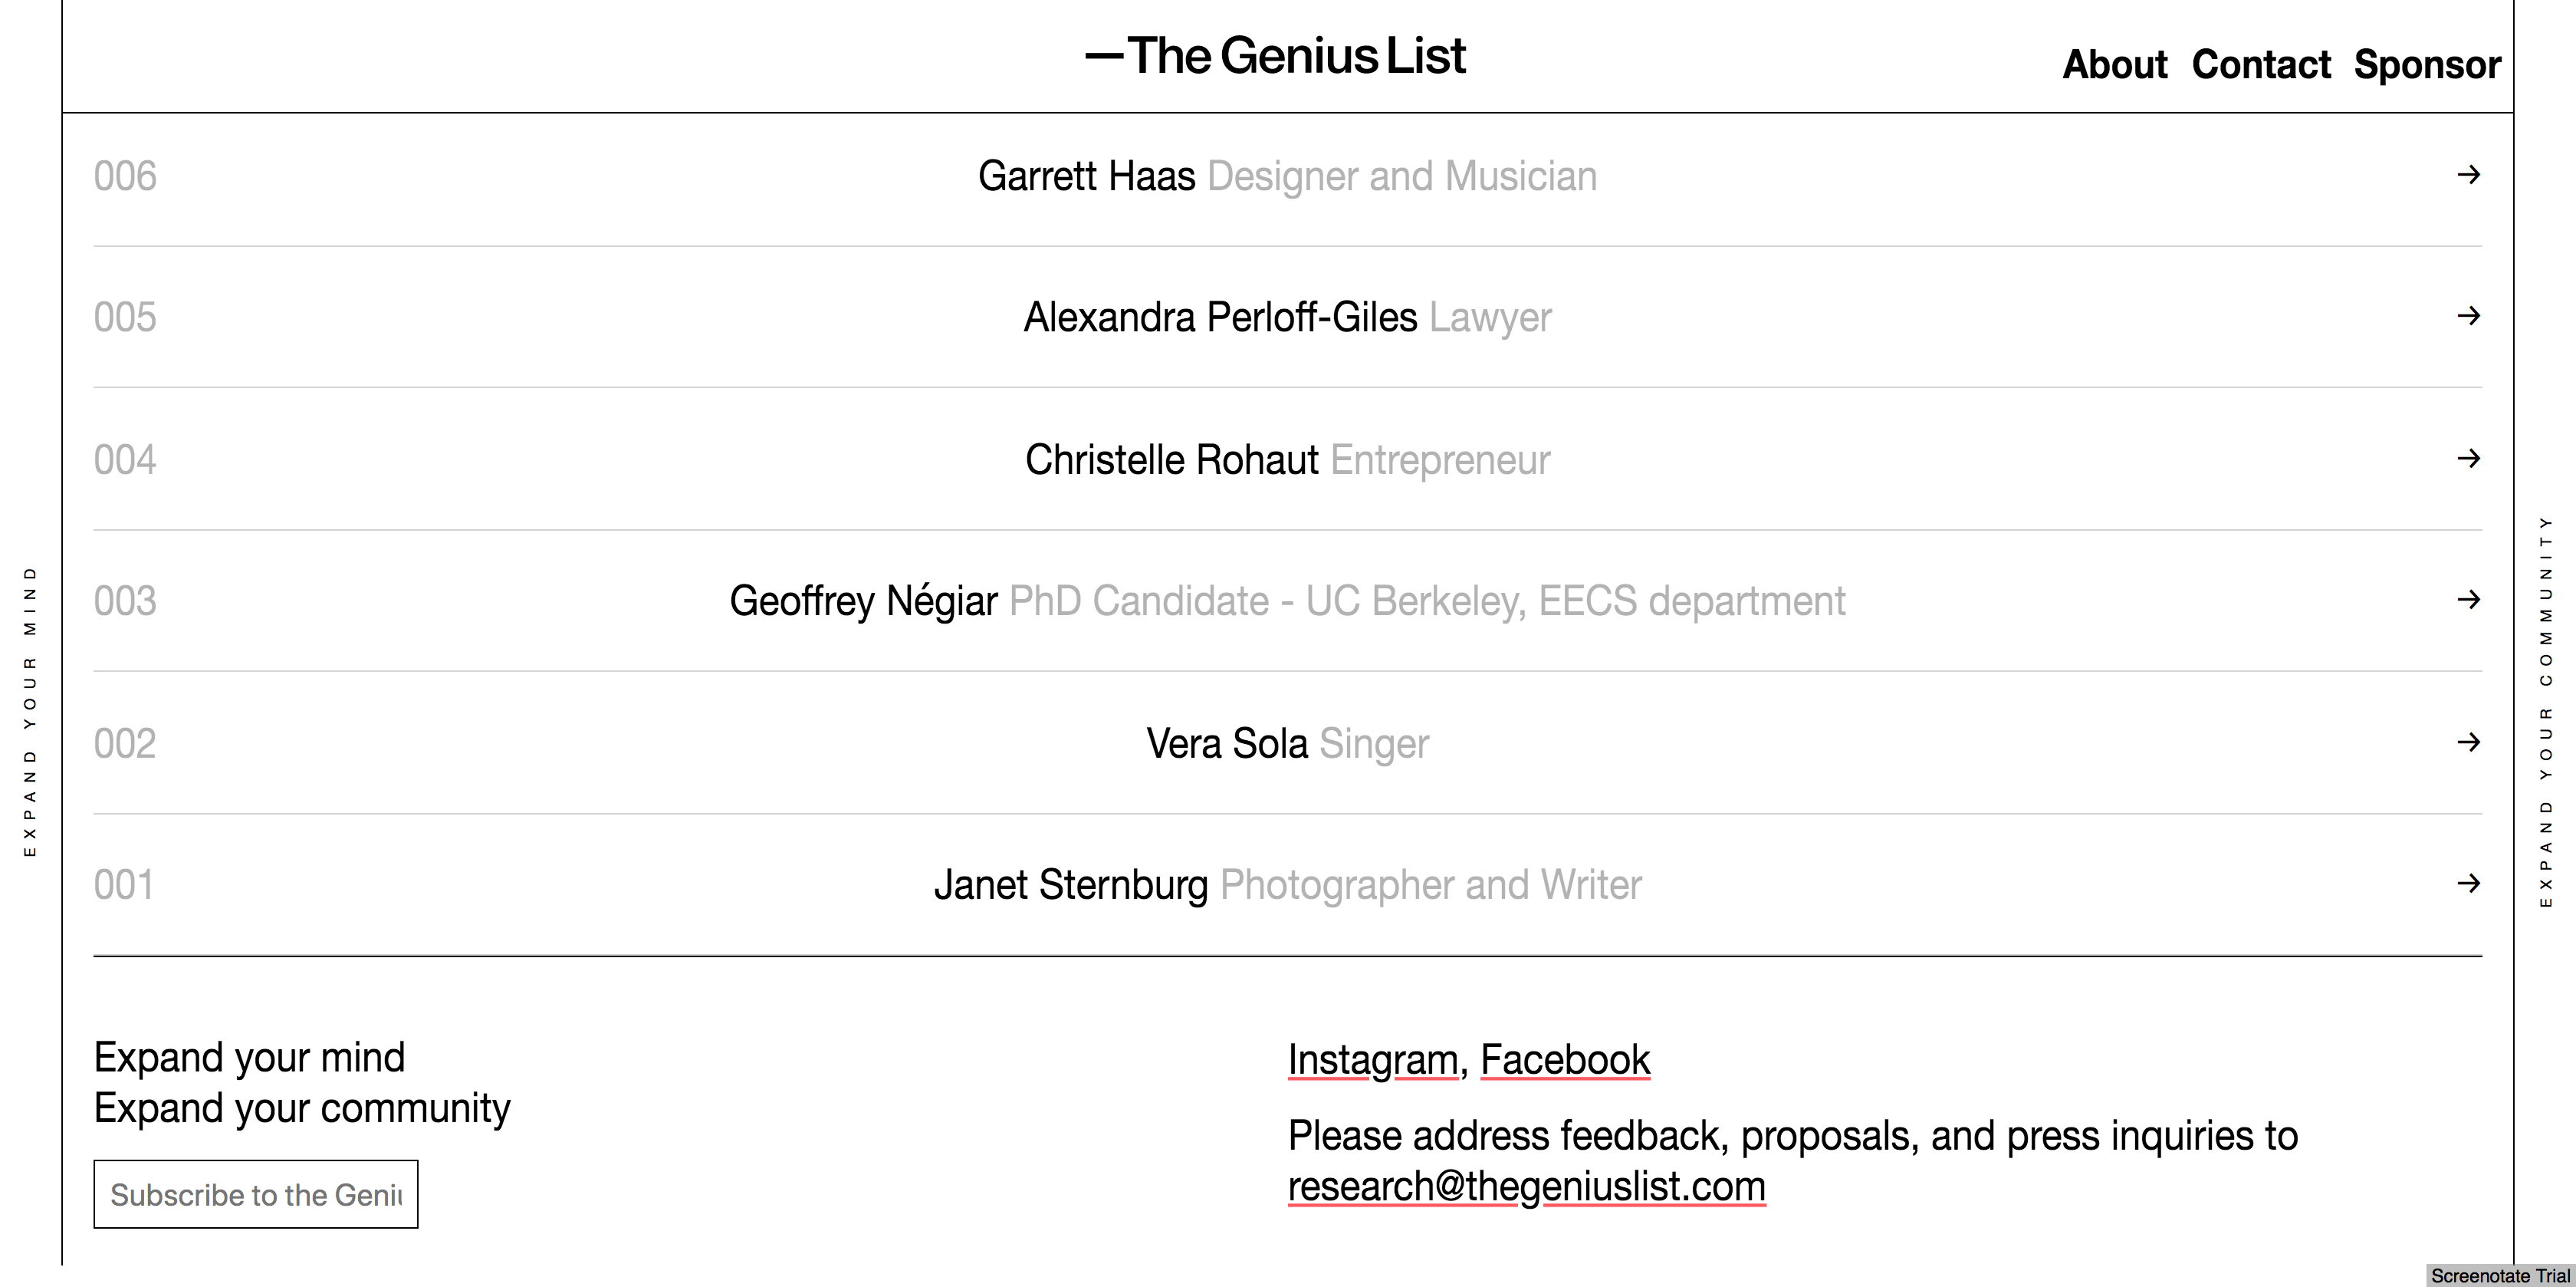Open the Instagram link
Viewport: 2576px width, 1287px height.
coord(1372,1060)
